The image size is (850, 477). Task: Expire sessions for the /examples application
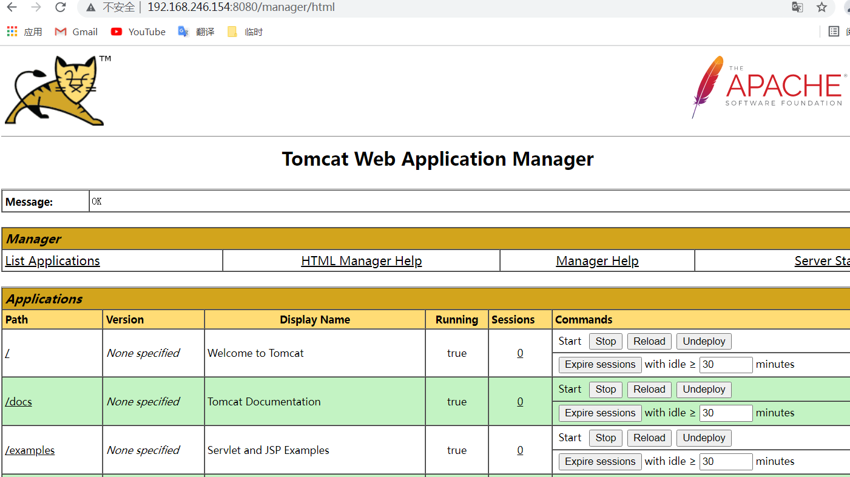click(x=600, y=461)
